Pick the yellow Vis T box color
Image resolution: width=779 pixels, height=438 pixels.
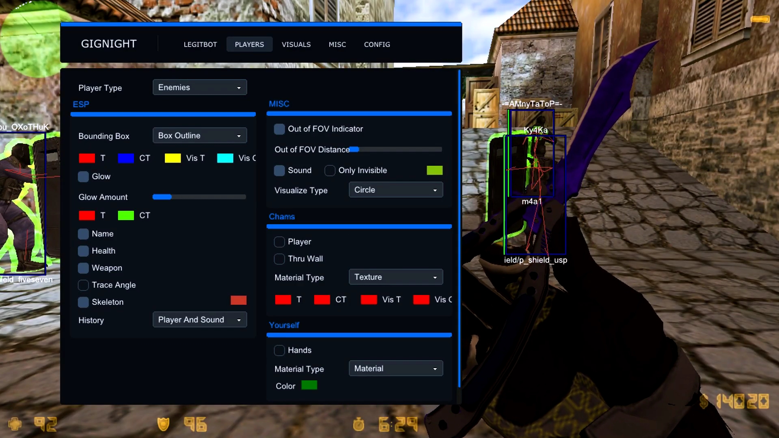[x=173, y=158]
